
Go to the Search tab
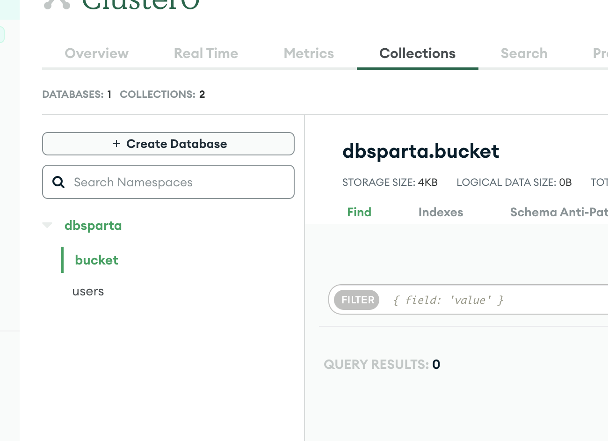pyautogui.click(x=524, y=53)
